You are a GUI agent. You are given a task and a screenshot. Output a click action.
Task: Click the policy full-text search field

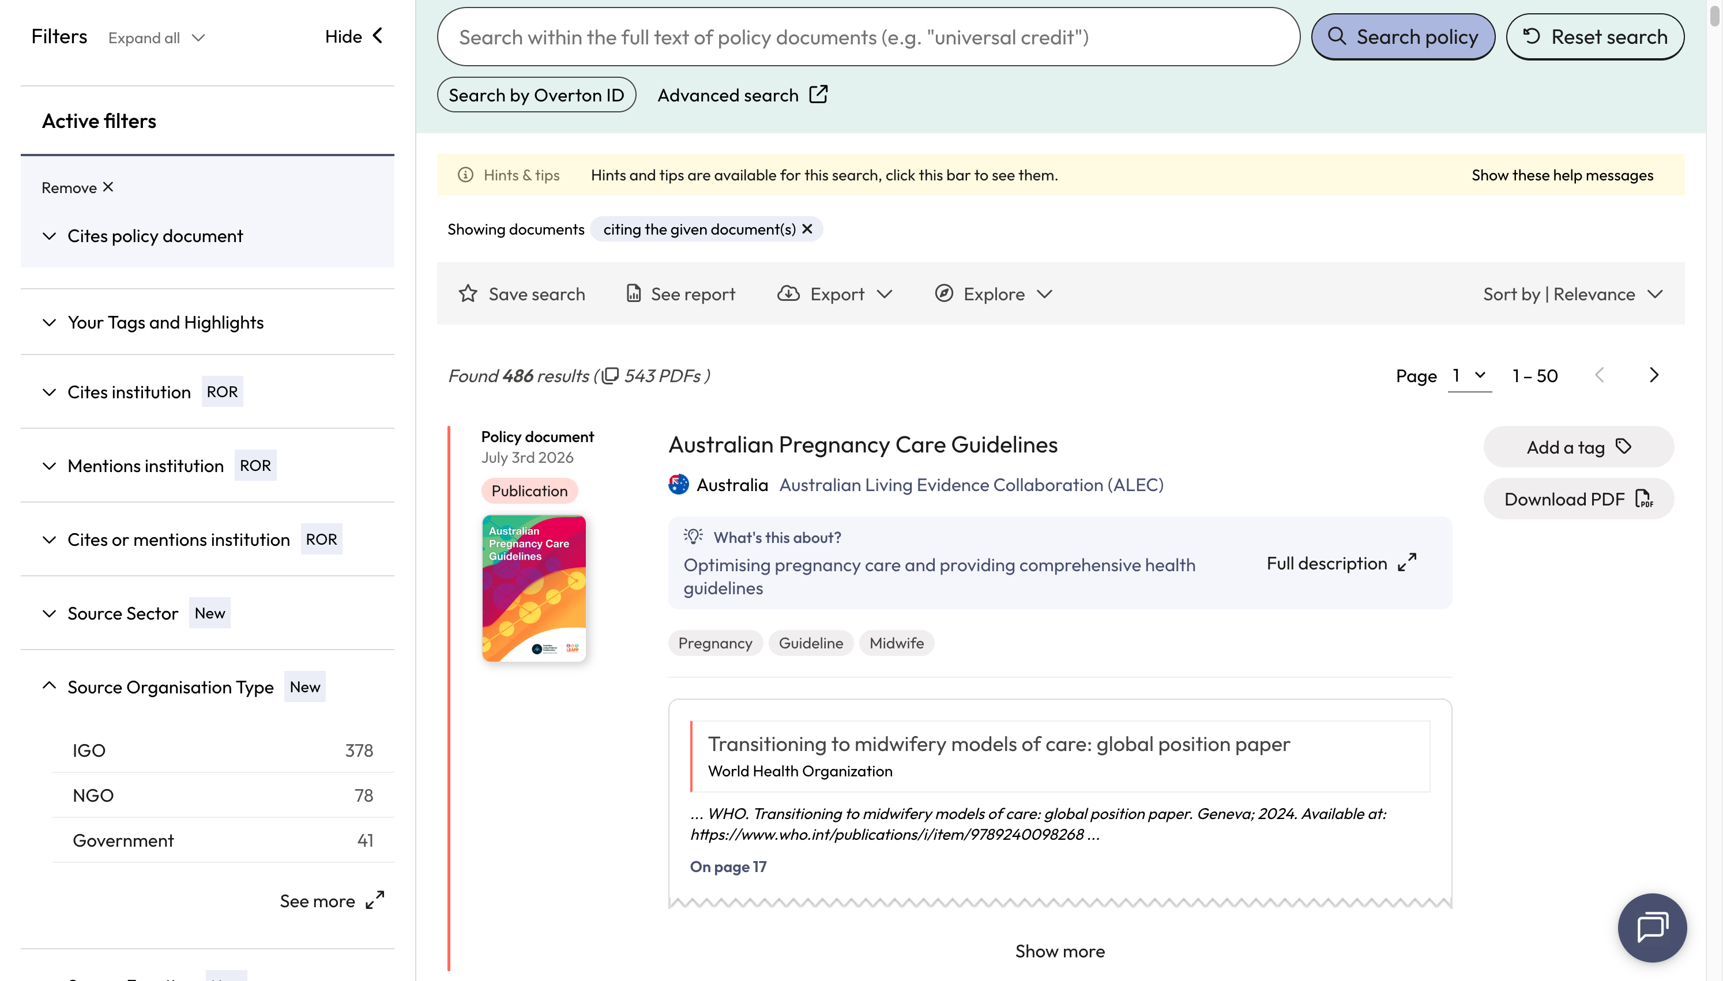click(868, 37)
